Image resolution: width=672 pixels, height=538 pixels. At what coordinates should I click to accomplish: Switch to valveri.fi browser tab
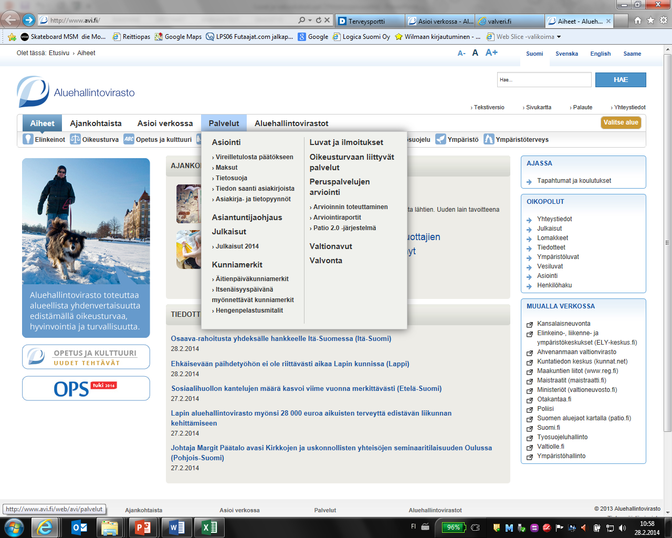click(x=510, y=21)
